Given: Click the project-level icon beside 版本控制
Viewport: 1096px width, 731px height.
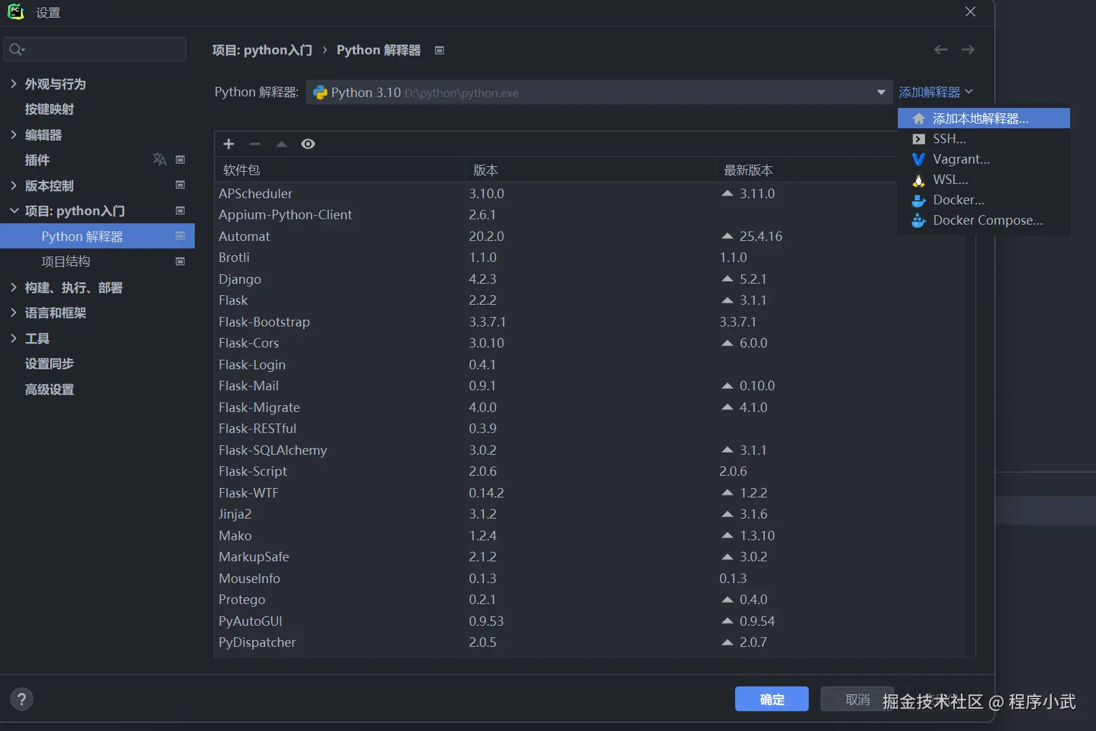Looking at the screenshot, I should pyautogui.click(x=181, y=185).
